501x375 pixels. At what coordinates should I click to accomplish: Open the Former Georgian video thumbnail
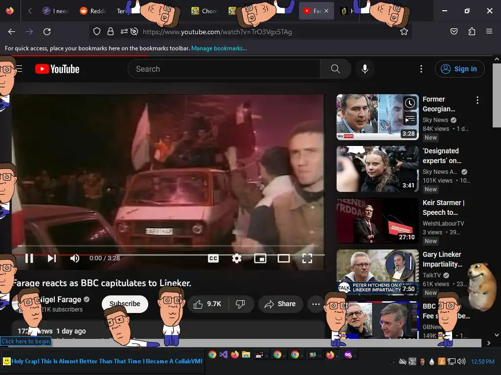click(x=377, y=117)
